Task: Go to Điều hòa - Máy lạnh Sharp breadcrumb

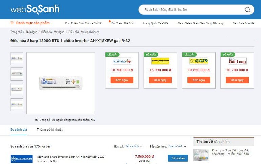Action: click(x=84, y=32)
